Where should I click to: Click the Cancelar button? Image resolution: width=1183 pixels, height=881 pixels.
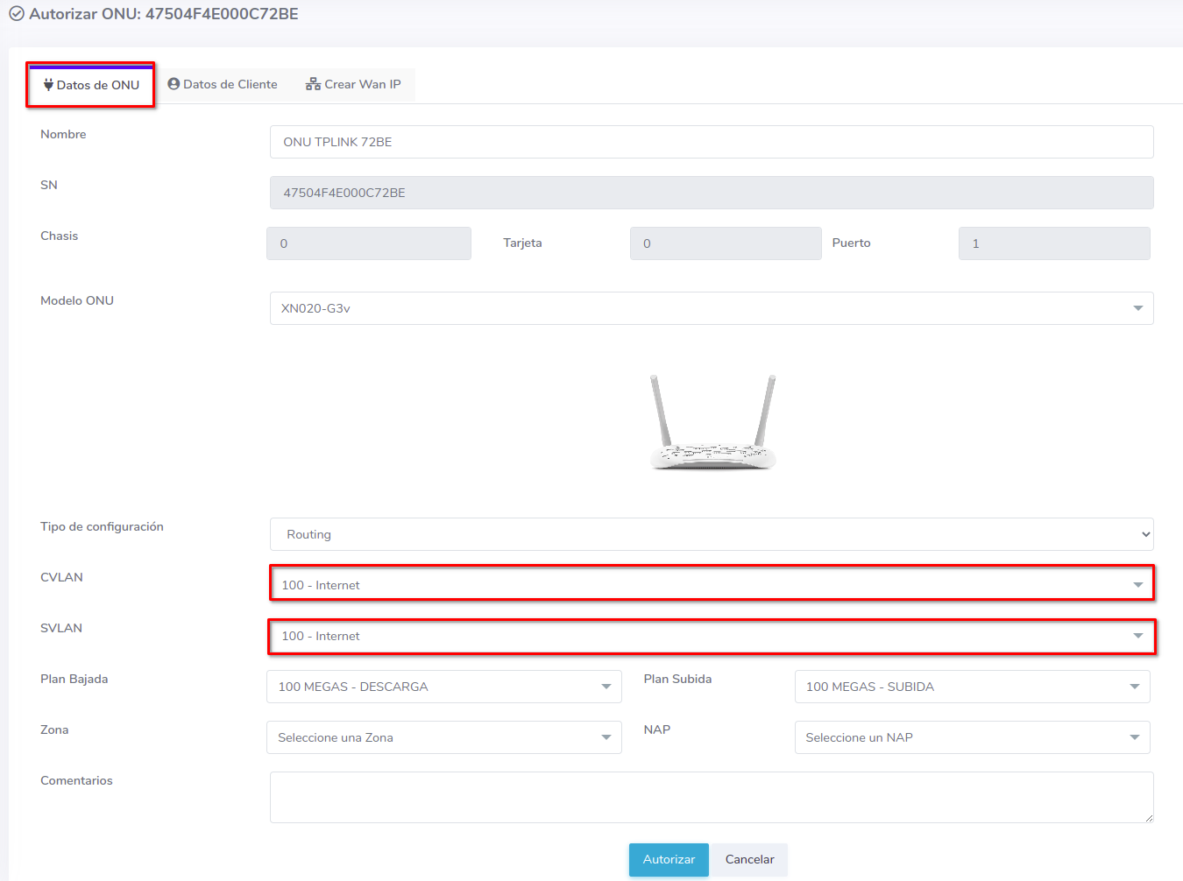pos(749,859)
